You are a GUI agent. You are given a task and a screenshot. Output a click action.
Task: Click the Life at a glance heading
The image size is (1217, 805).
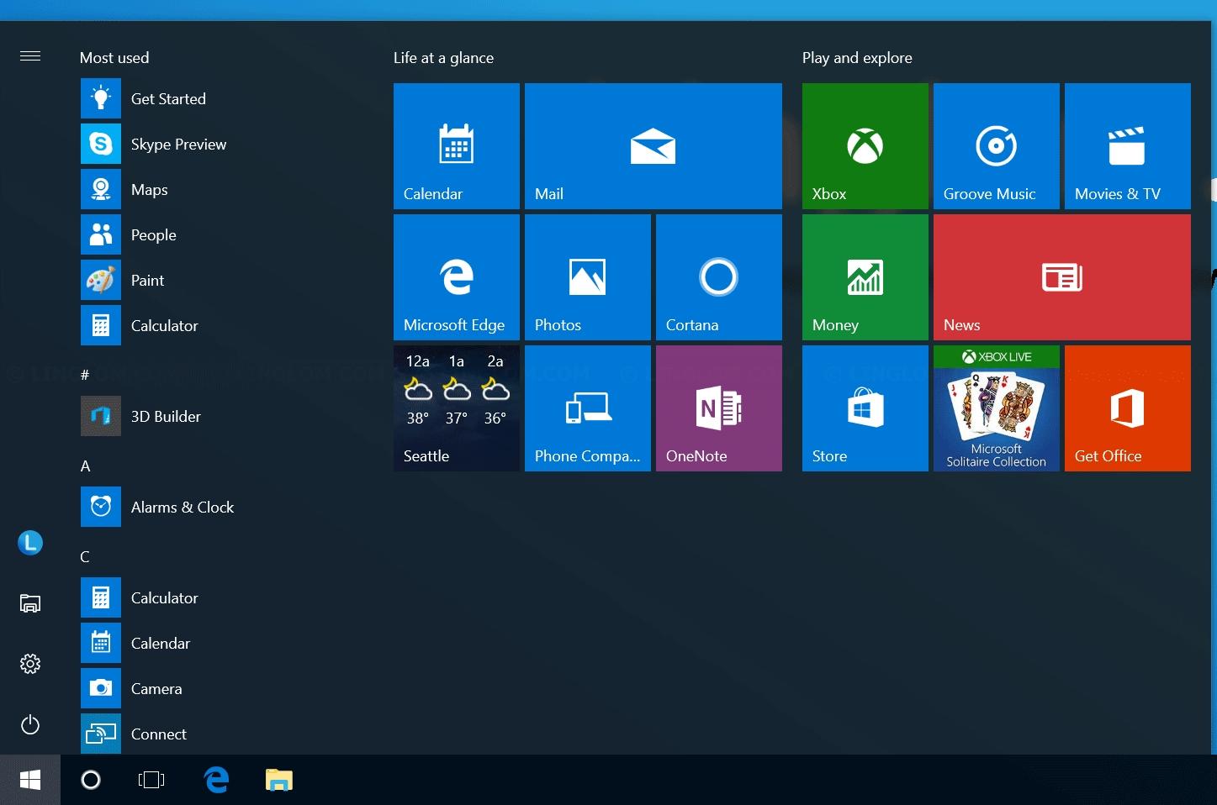click(x=443, y=58)
